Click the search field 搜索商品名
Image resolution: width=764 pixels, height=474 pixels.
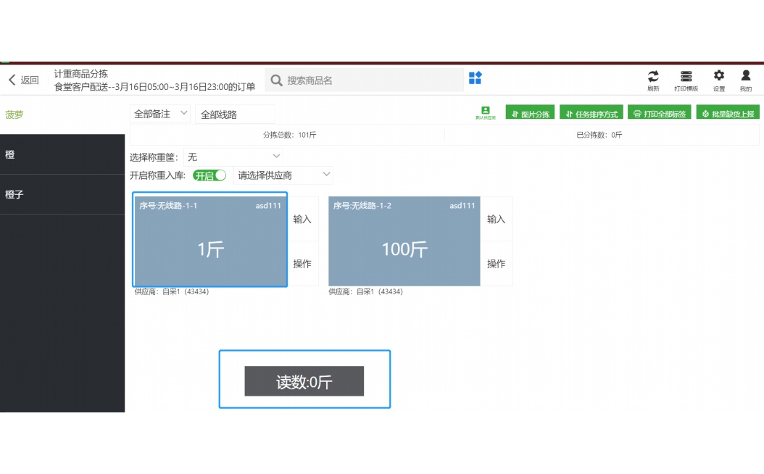[x=364, y=80]
